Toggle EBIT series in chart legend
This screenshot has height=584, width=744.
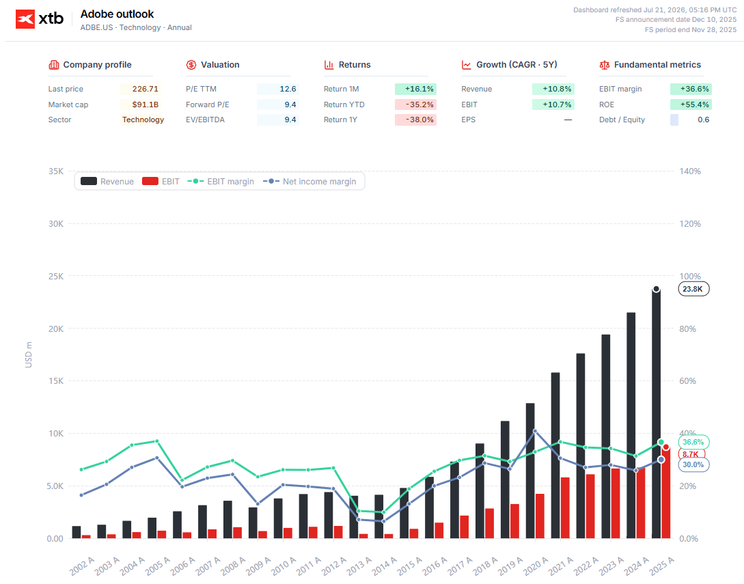[x=161, y=181]
